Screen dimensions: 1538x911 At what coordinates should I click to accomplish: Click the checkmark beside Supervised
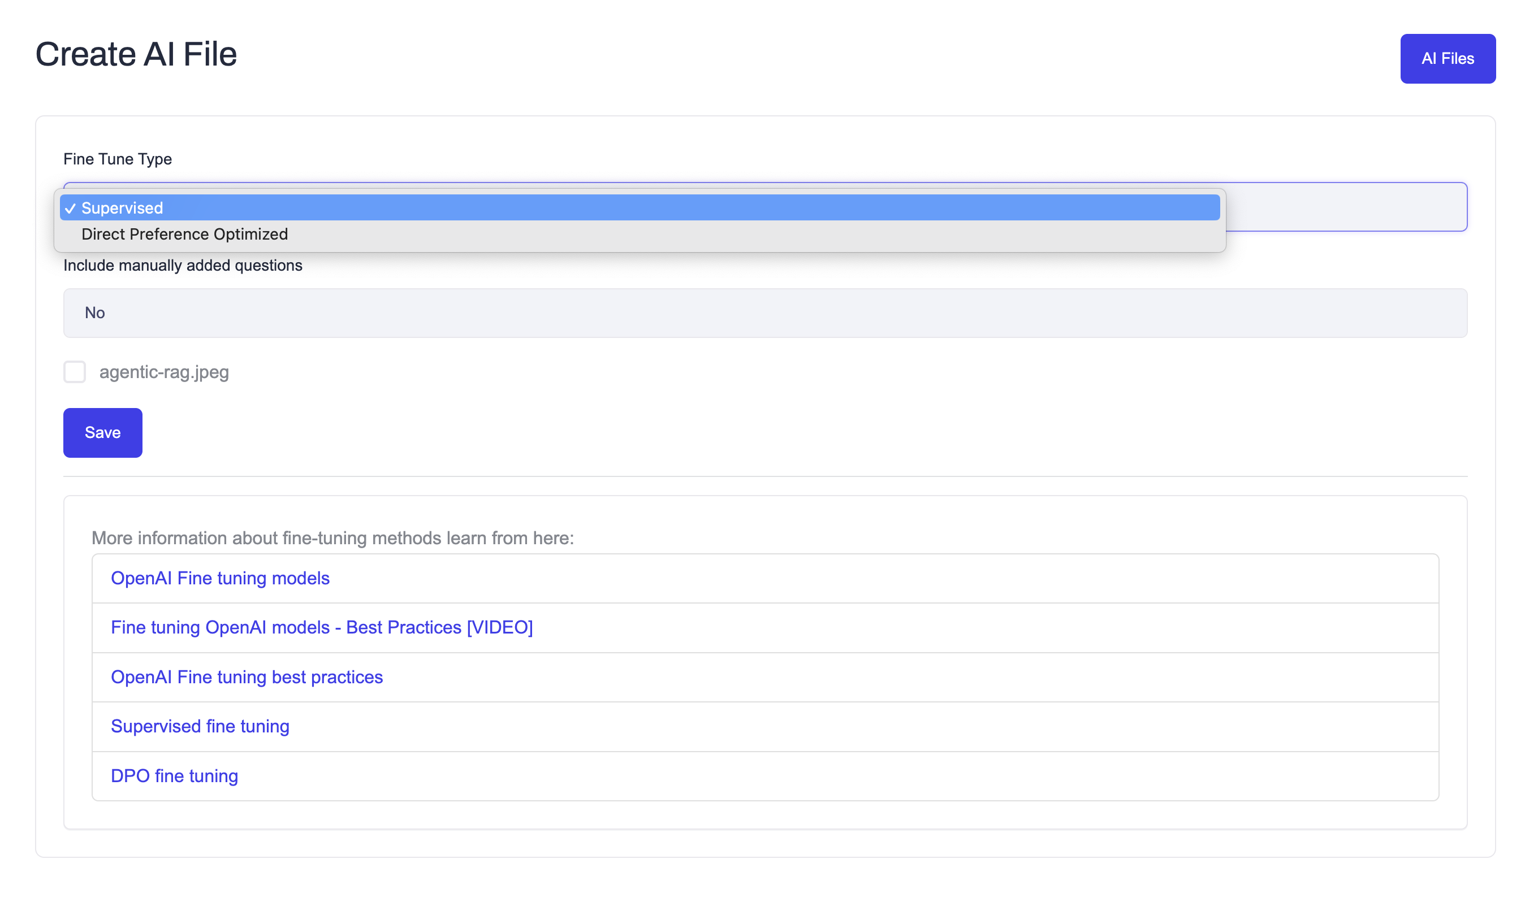(71, 209)
